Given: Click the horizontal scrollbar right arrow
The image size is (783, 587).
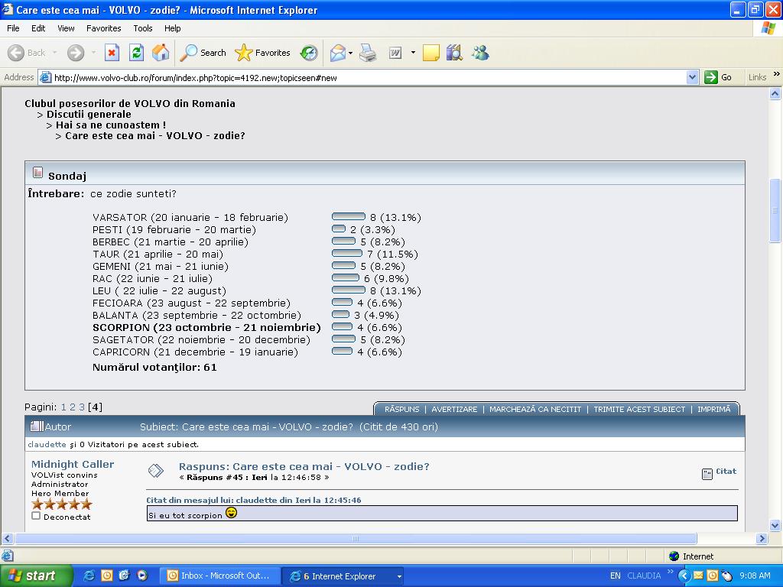Looking at the screenshot, I should click(762, 539).
